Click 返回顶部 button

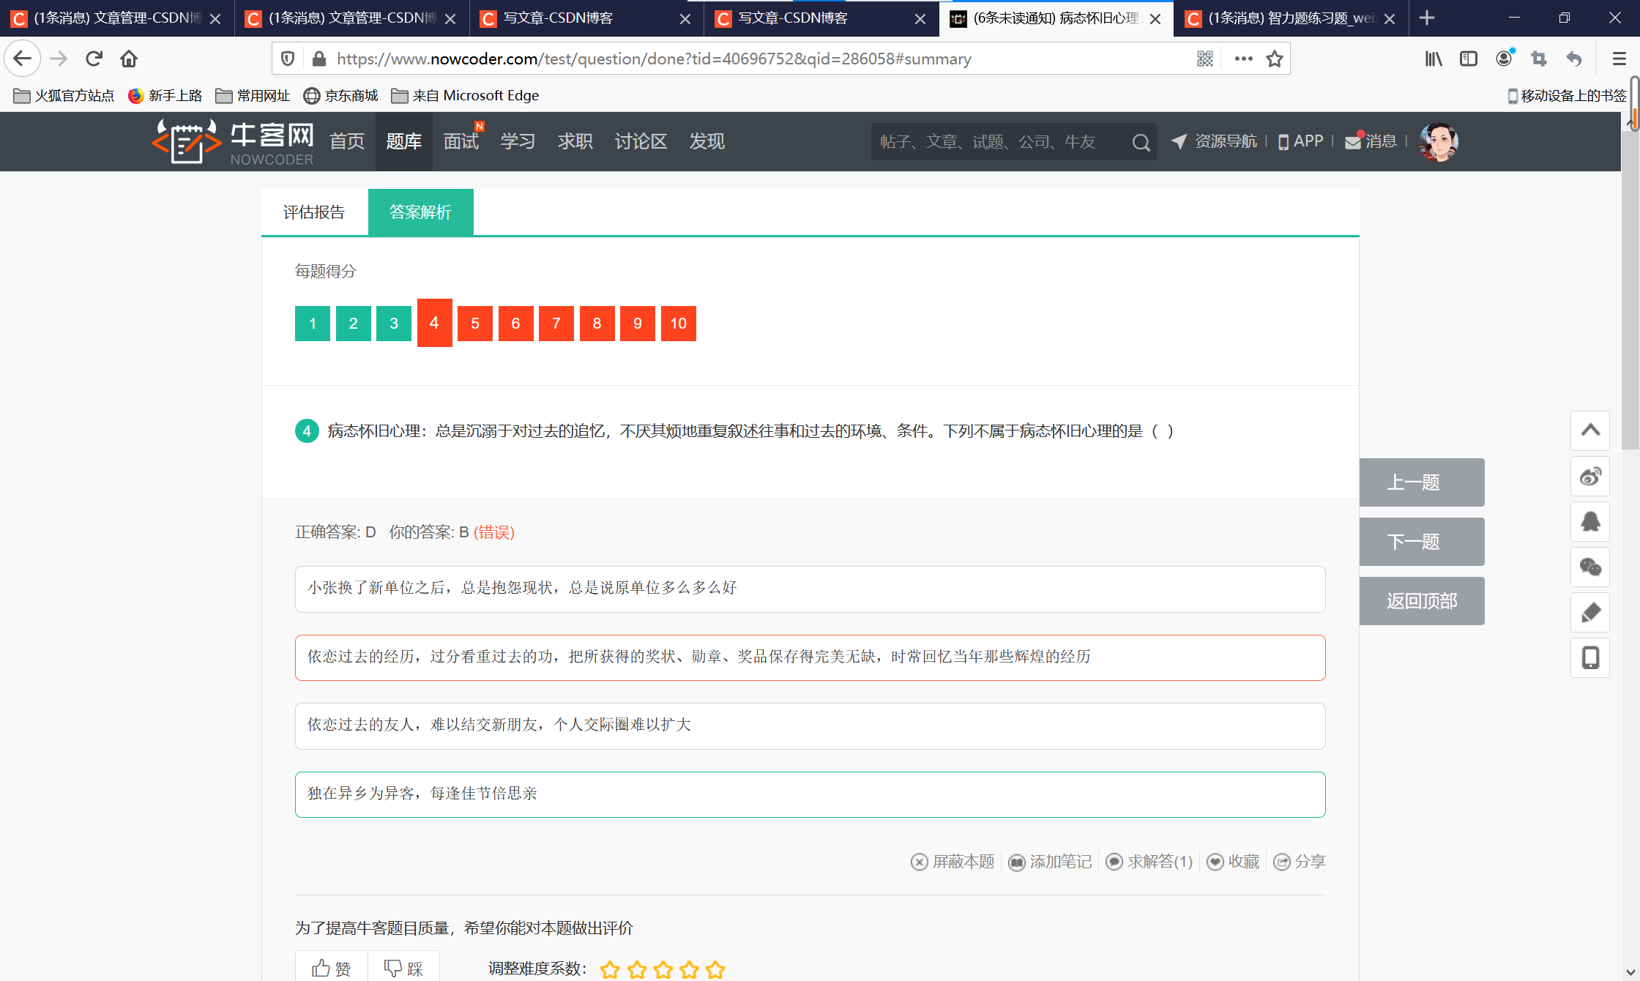click(x=1422, y=601)
